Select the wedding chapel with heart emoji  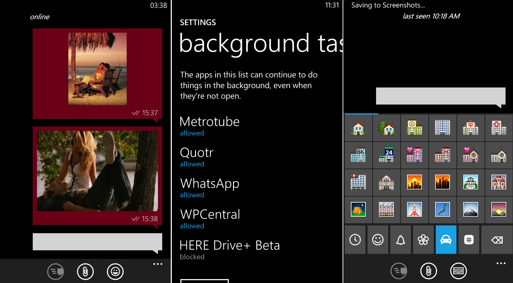[x=470, y=155]
